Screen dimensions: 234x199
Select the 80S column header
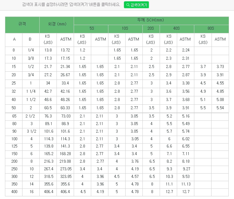(x=211, y=29)
